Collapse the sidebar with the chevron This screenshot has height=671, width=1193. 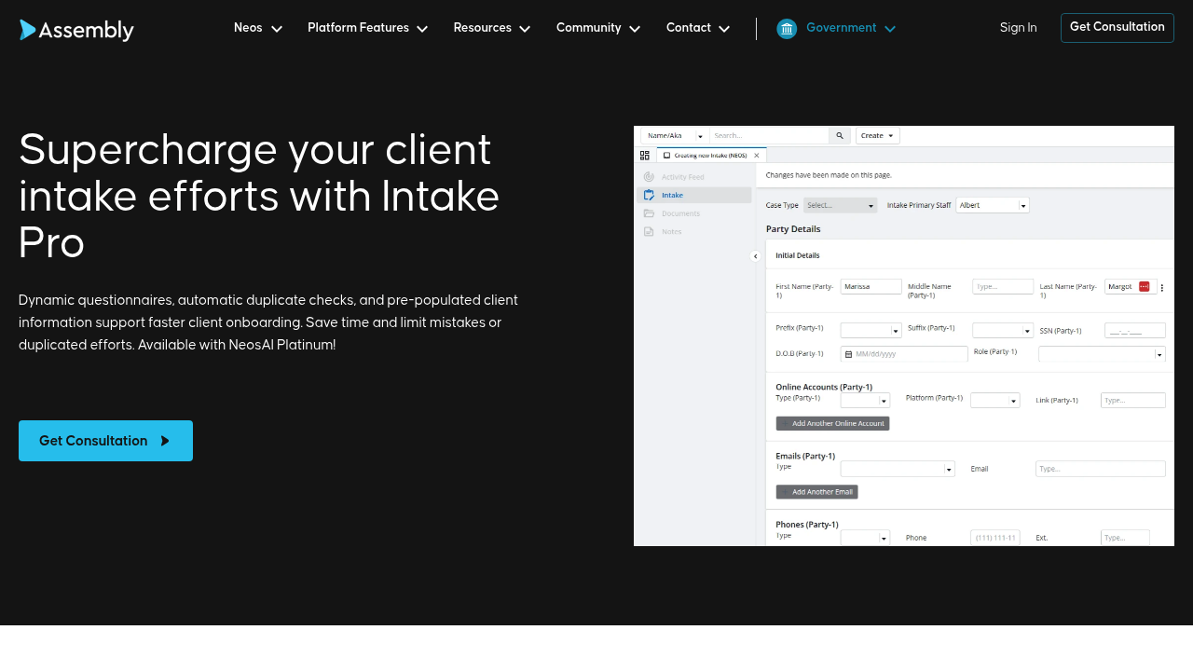point(755,255)
